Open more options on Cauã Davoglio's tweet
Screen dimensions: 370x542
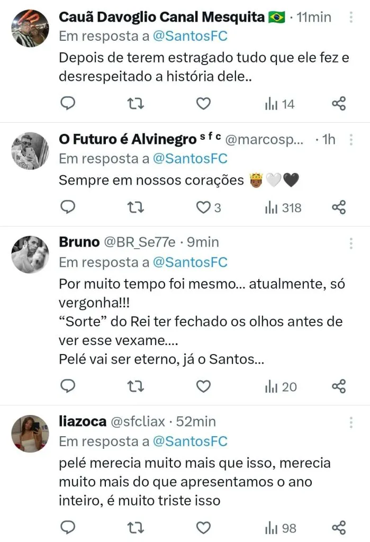pyautogui.click(x=350, y=17)
